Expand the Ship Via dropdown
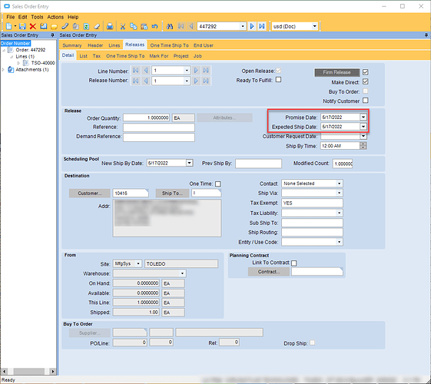Viewport: 431px width, 384px height. 340,193
